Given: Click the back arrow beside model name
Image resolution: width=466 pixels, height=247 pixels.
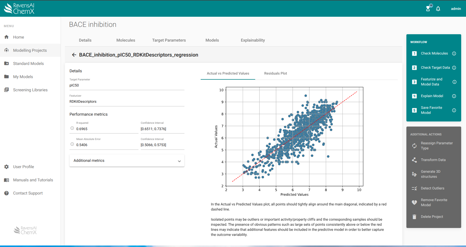Looking at the screenshot, I should click(74, 55).
